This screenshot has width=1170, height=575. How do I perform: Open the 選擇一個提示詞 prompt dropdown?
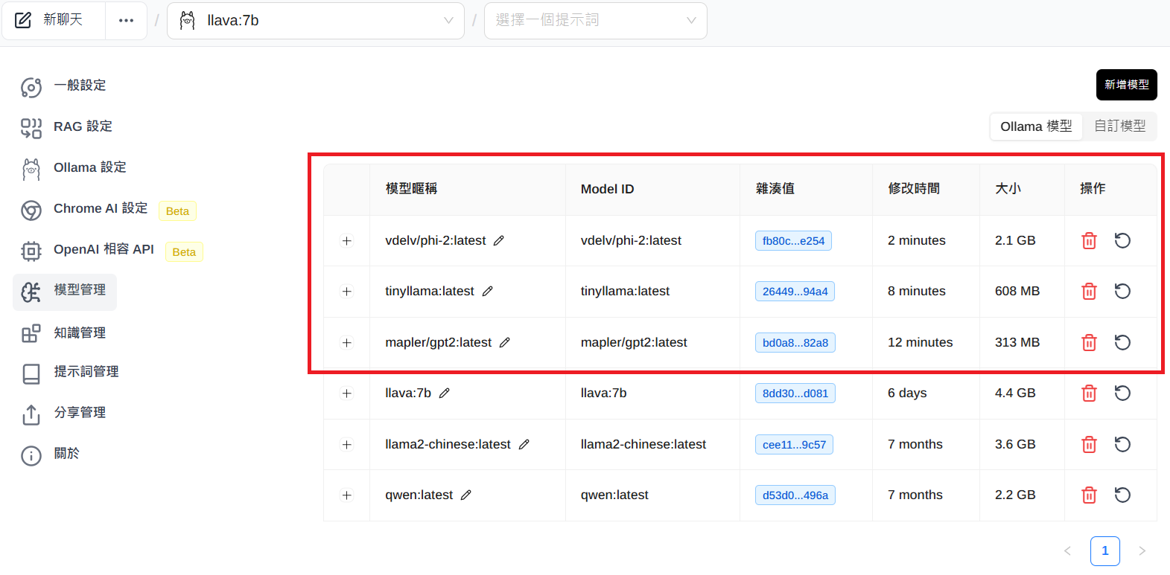tap(596, 20)
